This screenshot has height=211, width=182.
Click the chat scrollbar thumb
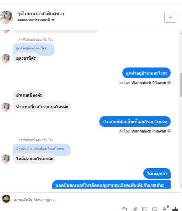[181, 85]
